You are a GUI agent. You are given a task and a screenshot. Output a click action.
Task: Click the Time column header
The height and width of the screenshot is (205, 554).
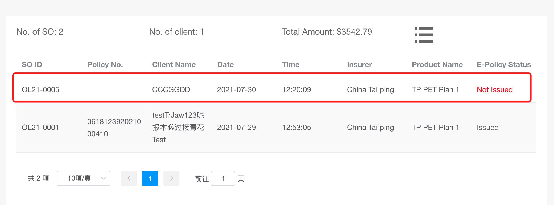(x=291, y=65)
